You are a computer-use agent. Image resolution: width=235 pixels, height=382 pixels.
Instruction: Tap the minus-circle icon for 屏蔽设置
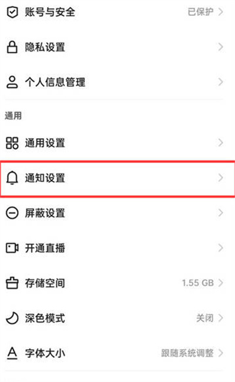click(x=12, y=213)
